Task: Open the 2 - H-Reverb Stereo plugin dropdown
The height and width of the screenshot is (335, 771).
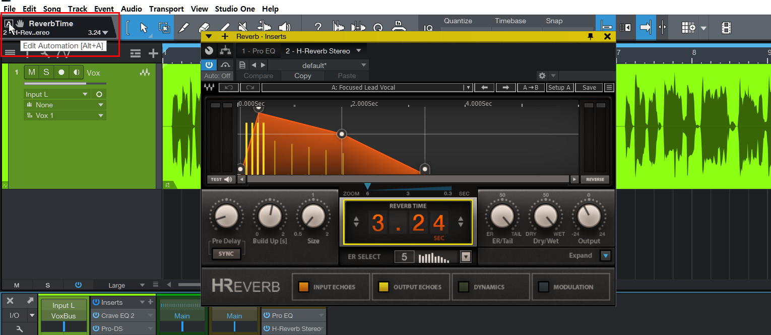Action: (359, 50)
